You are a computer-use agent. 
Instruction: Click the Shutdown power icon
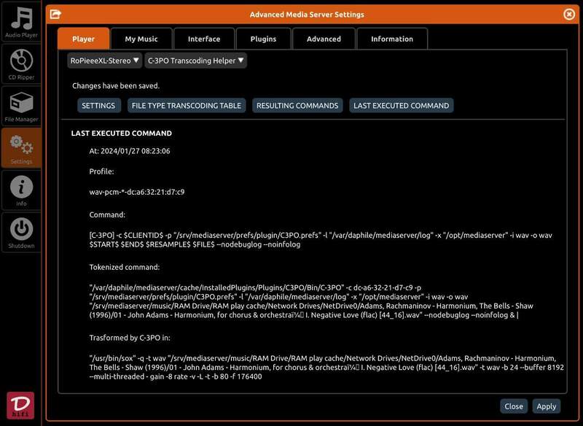point(21,232)
